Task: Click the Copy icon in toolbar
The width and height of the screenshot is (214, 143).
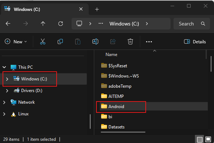Action: (x=60, y=41)
